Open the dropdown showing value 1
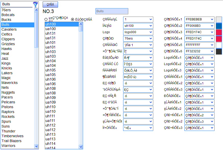The height and width of the screenshot is (150, 223). (138, 19)
